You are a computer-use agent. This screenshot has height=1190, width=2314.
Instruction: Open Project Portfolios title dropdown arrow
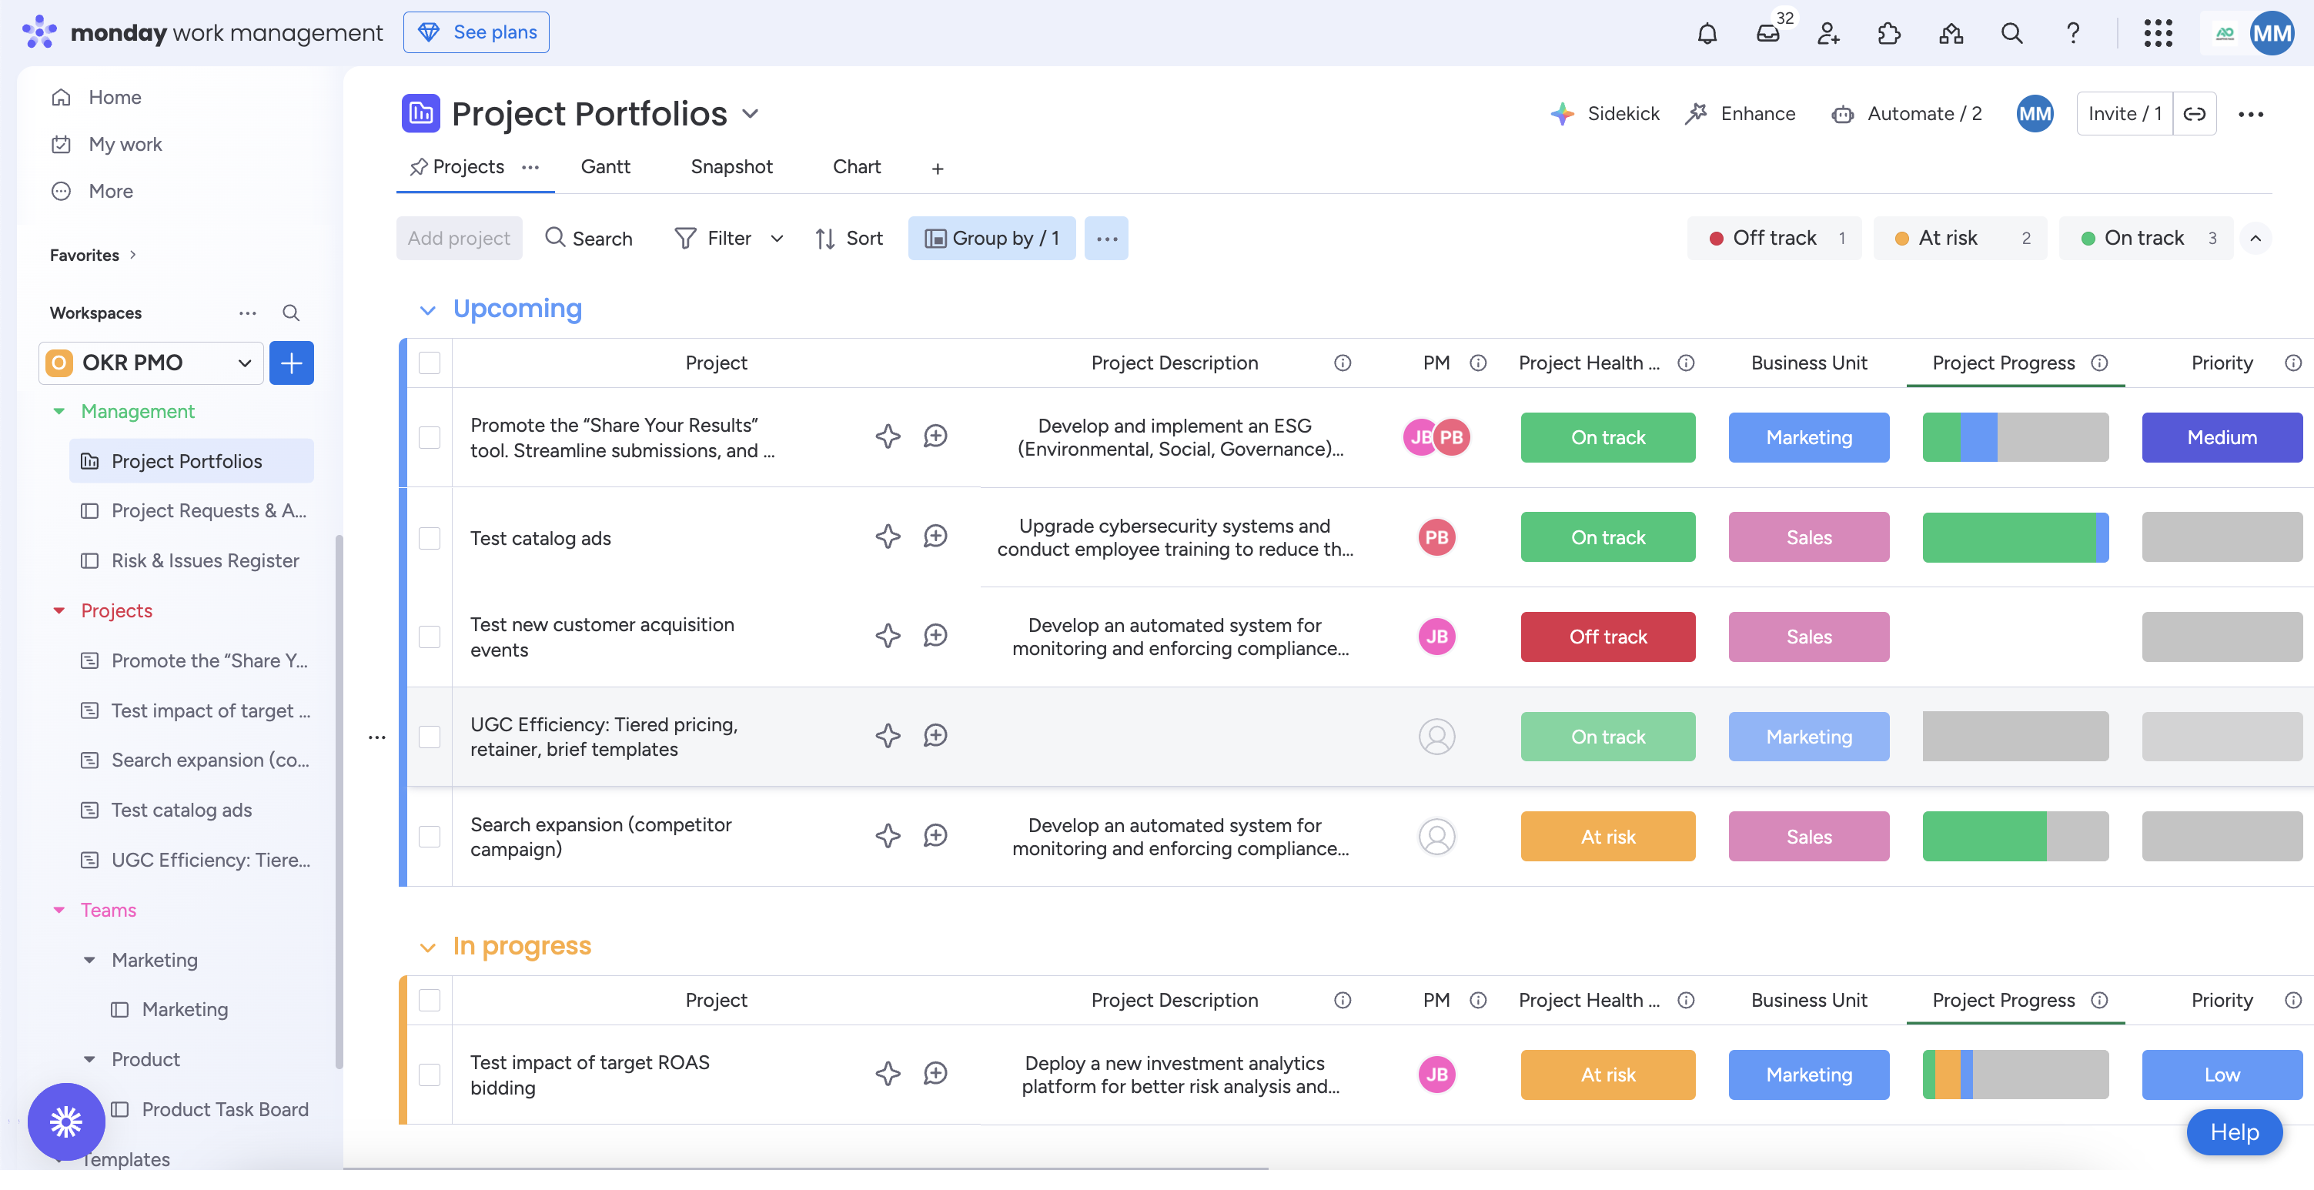coord(750,114)
